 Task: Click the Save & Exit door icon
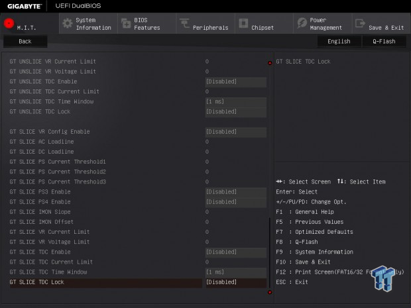pyautogui.click(x=360, y=23)
